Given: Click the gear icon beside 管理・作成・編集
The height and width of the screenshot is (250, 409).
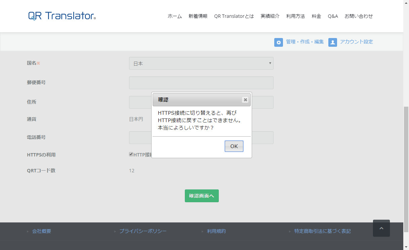Looking at the screenshot, I should (x=279, y=42).
